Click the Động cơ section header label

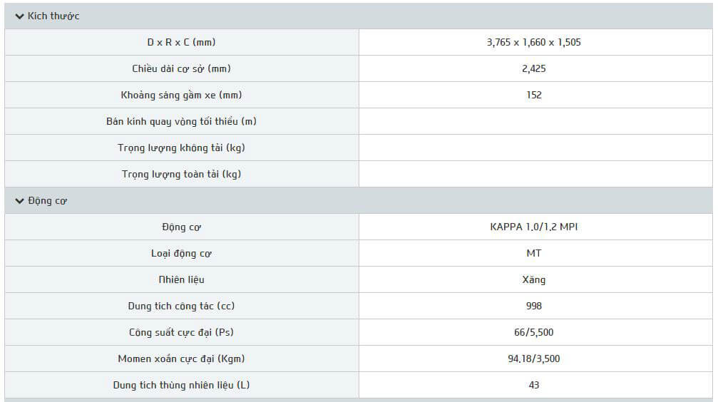click(48, 201)
